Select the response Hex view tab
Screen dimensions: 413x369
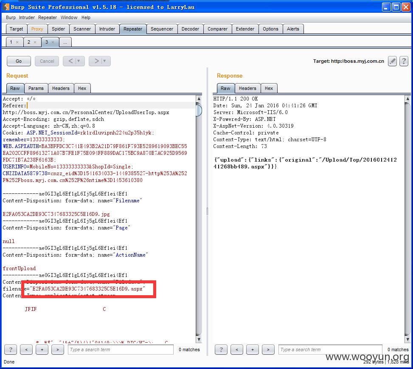269,89
